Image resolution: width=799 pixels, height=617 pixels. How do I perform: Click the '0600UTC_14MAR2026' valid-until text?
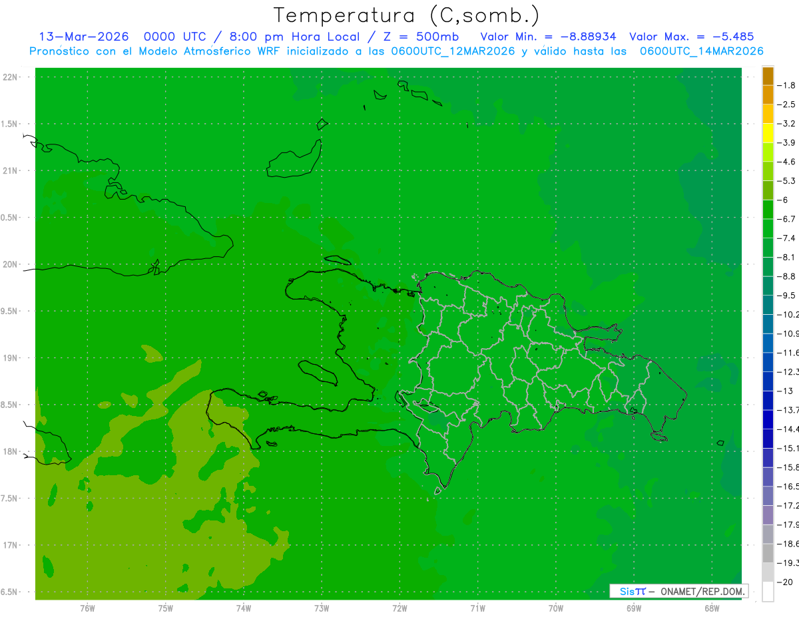click(701, 51)
